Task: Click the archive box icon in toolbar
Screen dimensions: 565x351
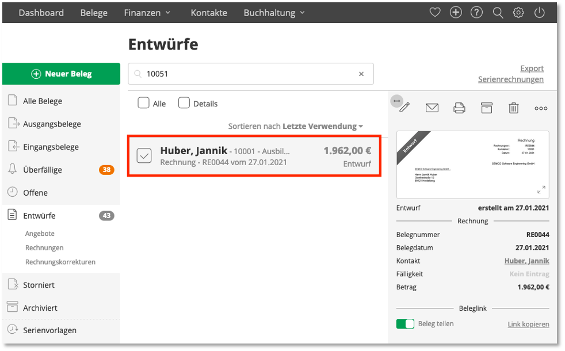Action: [486, 108]
